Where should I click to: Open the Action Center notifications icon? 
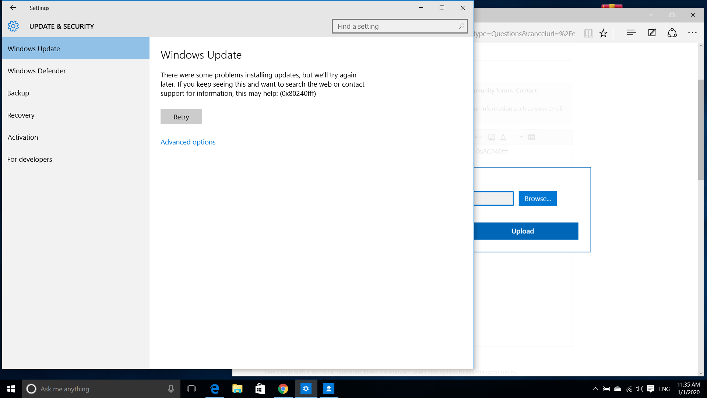651,389
